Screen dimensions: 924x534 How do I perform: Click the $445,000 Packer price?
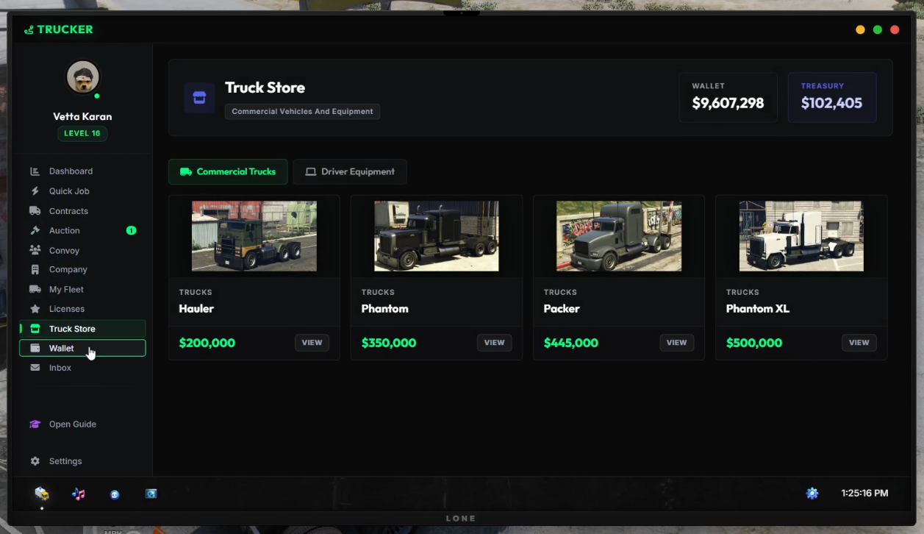(571, 343)
